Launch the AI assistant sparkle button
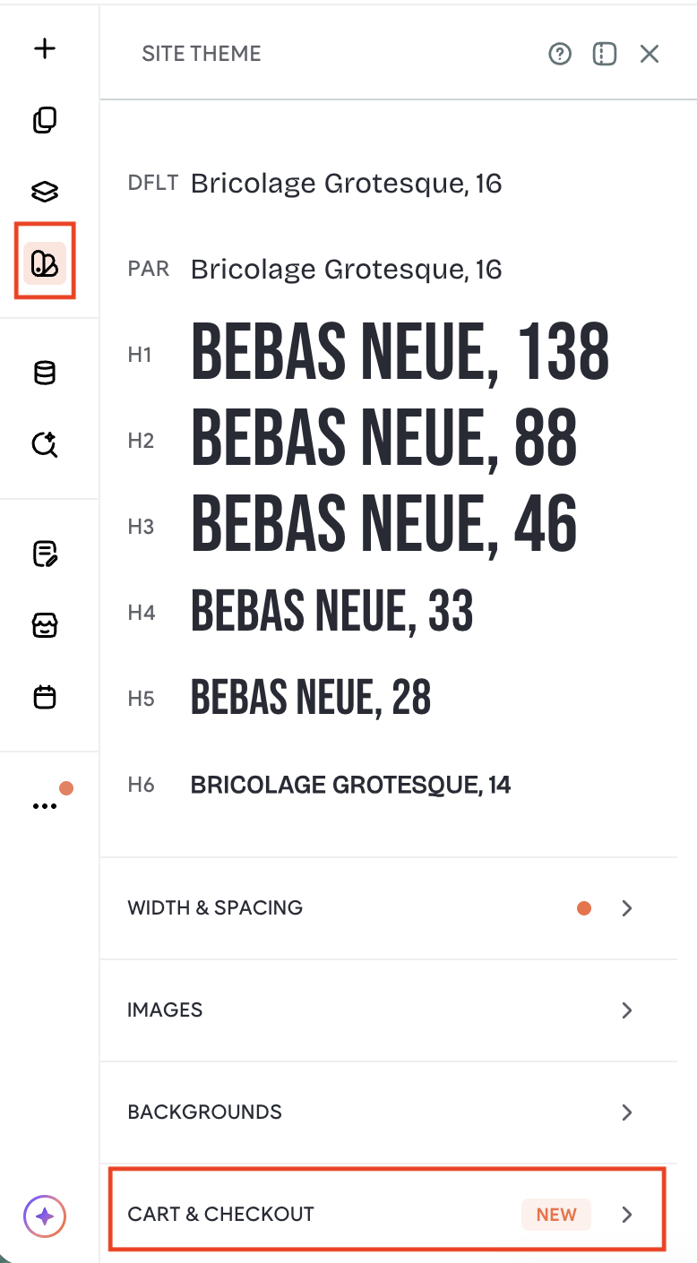This screenshot has height=1263, width=697. (45, 1216)
